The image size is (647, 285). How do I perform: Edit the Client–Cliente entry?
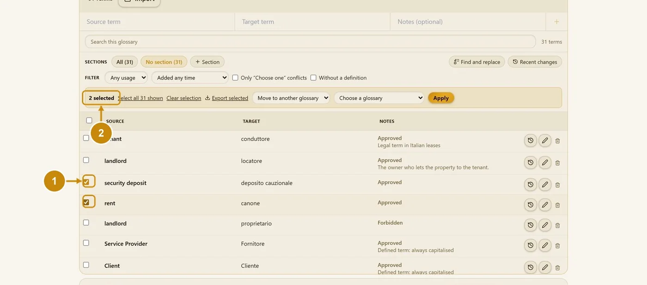545,267
